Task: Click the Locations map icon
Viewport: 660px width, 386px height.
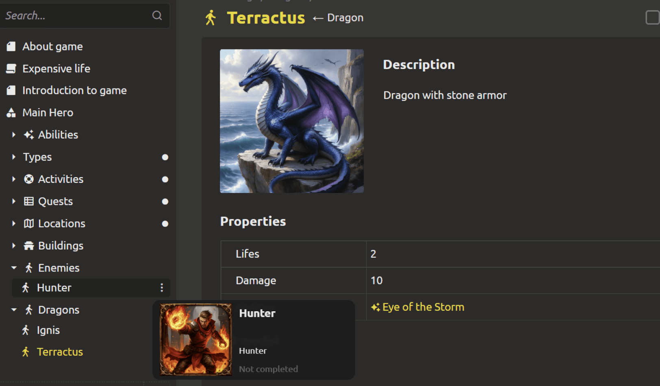Action: pyautogui.click(x=29, y=223)
